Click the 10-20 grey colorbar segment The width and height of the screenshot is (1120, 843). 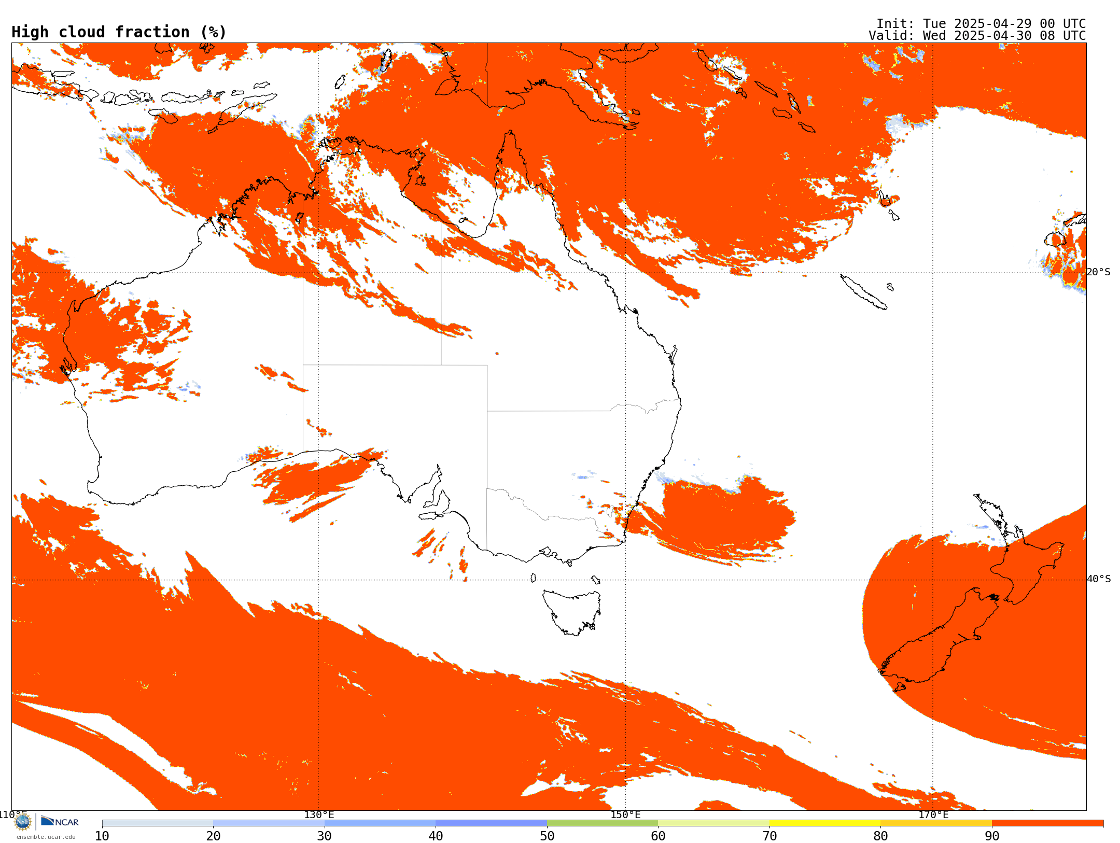point(158,823)
